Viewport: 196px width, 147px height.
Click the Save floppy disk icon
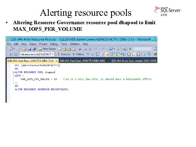pyautogui.click(x=29, y=49)
